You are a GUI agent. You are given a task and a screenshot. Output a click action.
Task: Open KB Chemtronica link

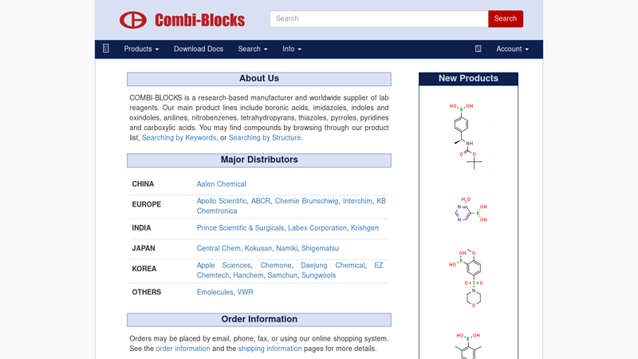[x=216, y=211]
